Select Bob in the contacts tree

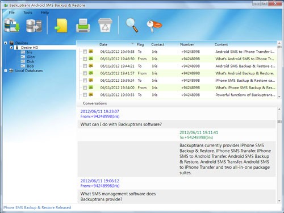click(x=30, y=66)
